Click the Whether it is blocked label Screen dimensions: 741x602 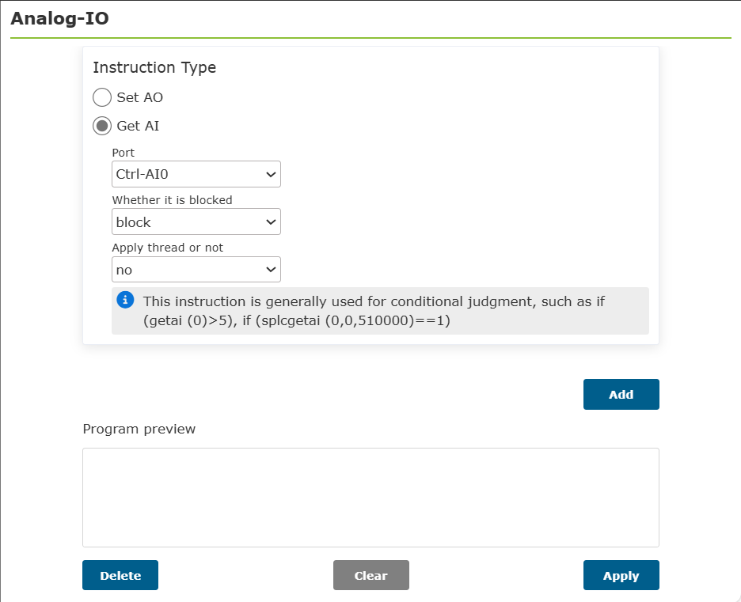click(x=172, y=200)
